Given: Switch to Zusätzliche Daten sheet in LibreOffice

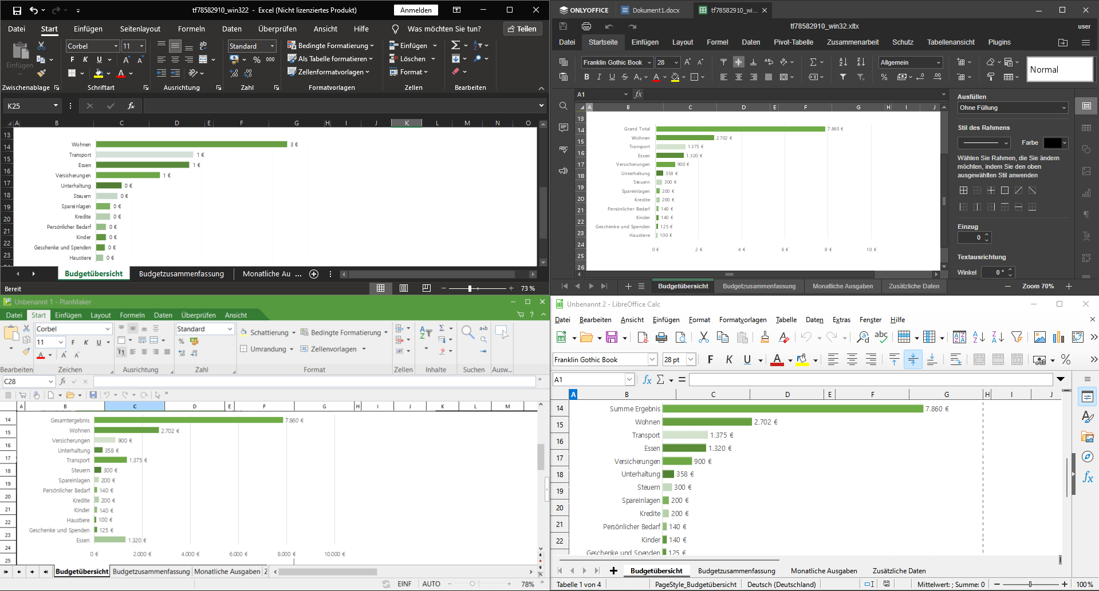Looking at the screenshot, I should click(899, 571).
